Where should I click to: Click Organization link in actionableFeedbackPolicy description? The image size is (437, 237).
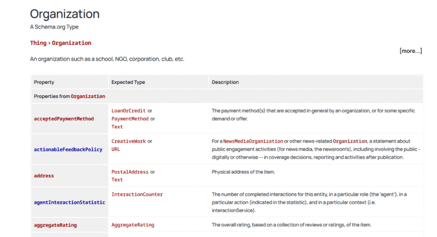pos(350,141)
